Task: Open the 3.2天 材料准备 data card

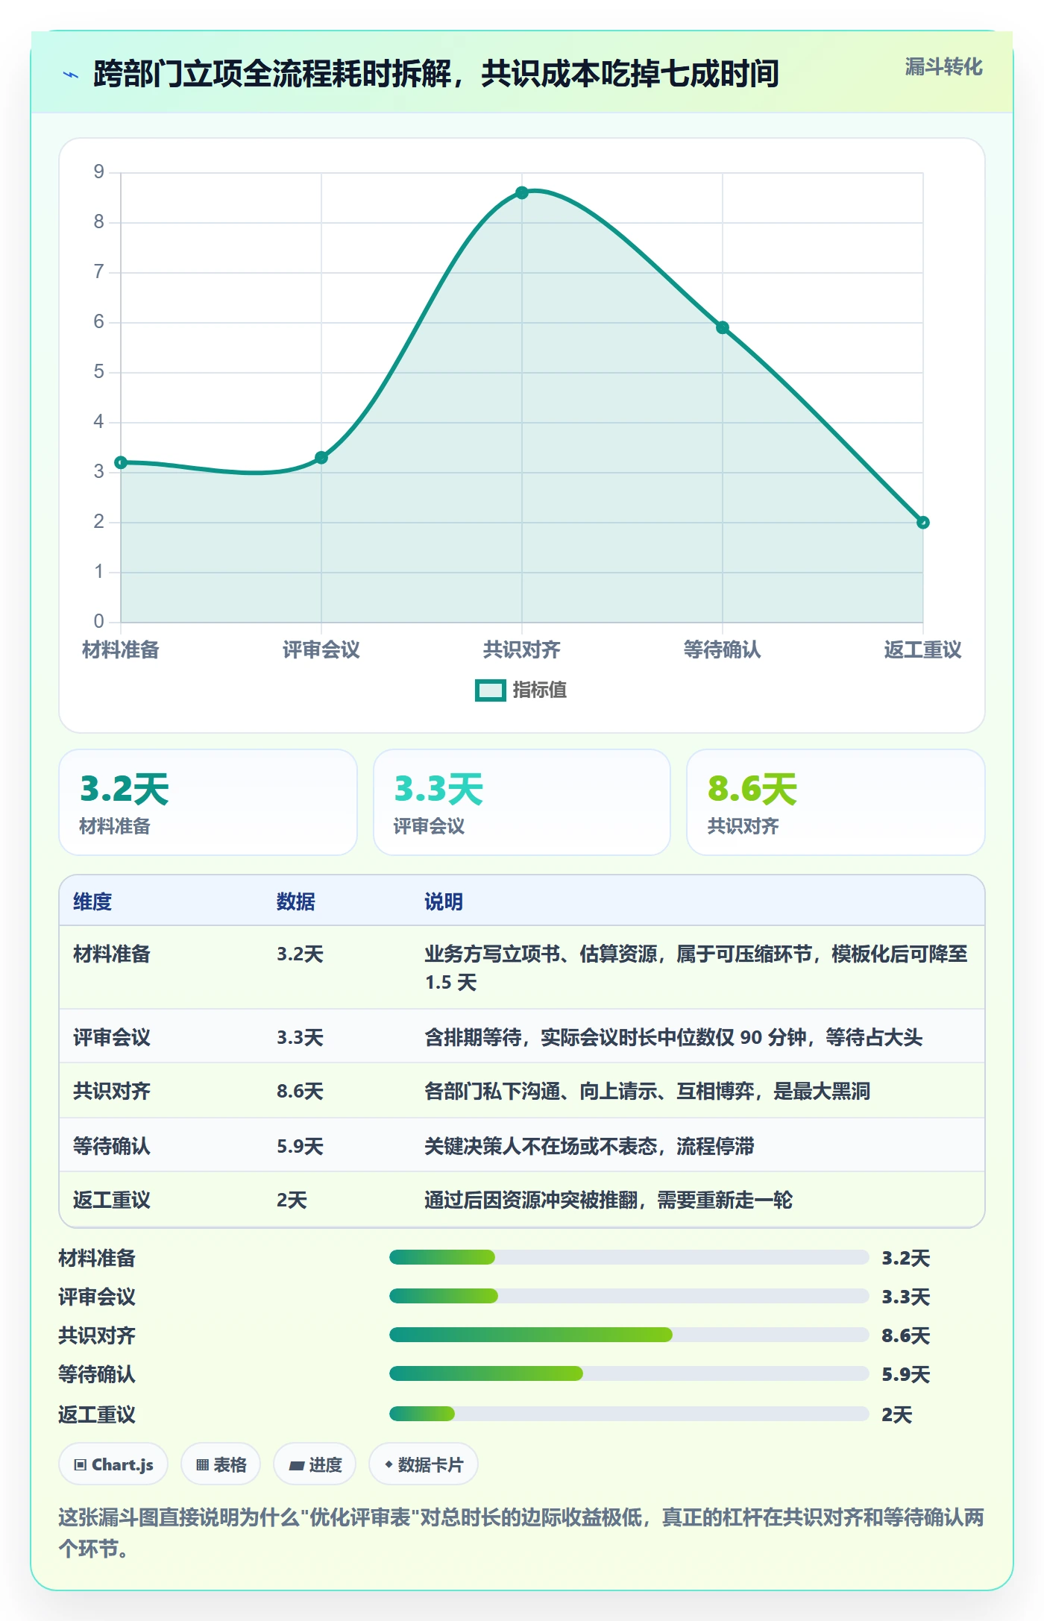Action: [208, 802]
